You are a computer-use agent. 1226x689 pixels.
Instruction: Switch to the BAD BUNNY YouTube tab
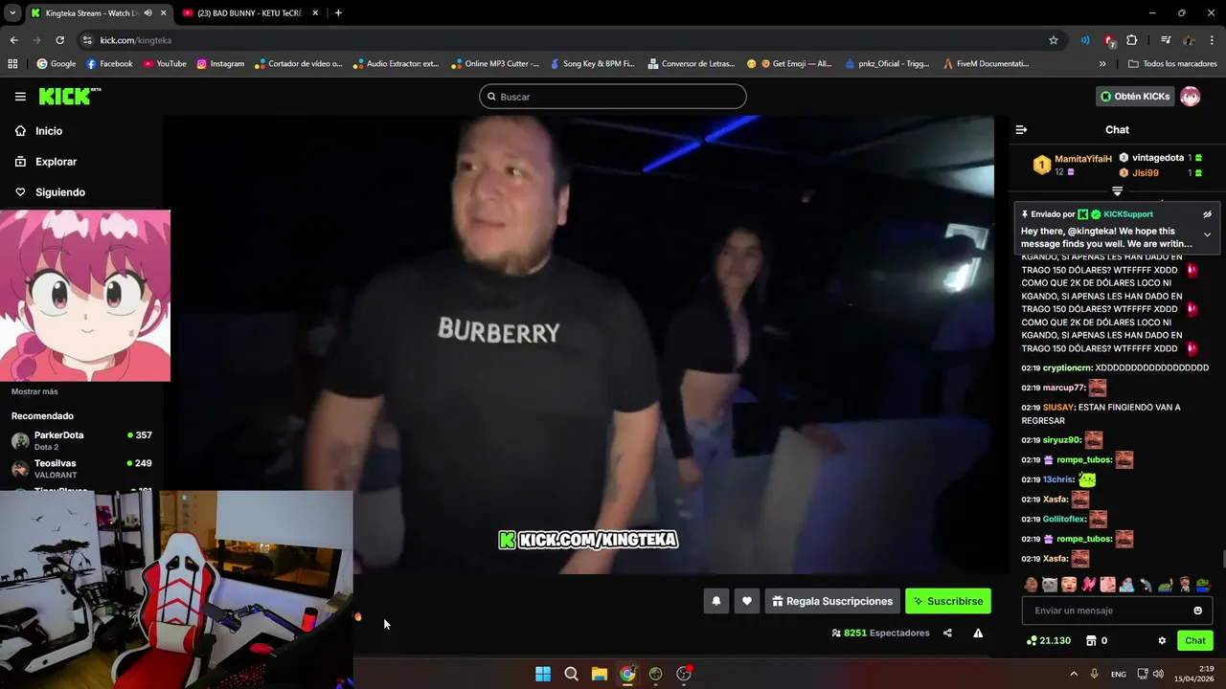click(251, 13)
